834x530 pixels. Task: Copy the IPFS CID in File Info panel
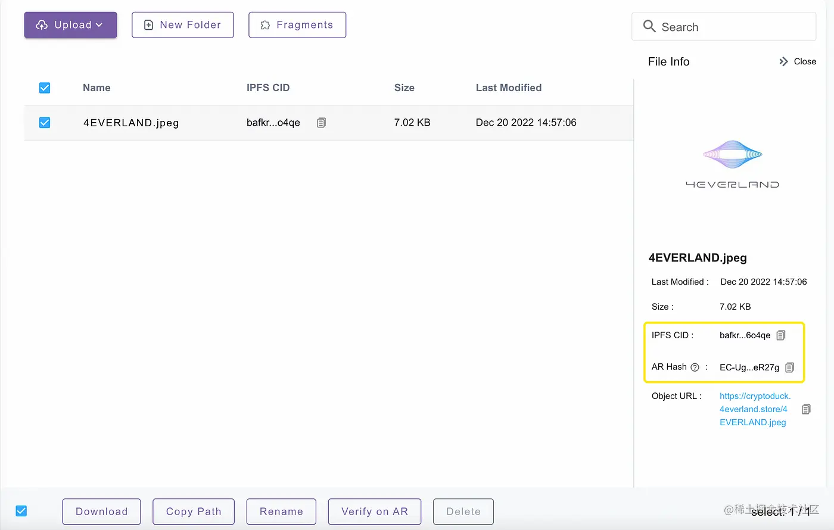pyautogui.click(x=781, y=335)
